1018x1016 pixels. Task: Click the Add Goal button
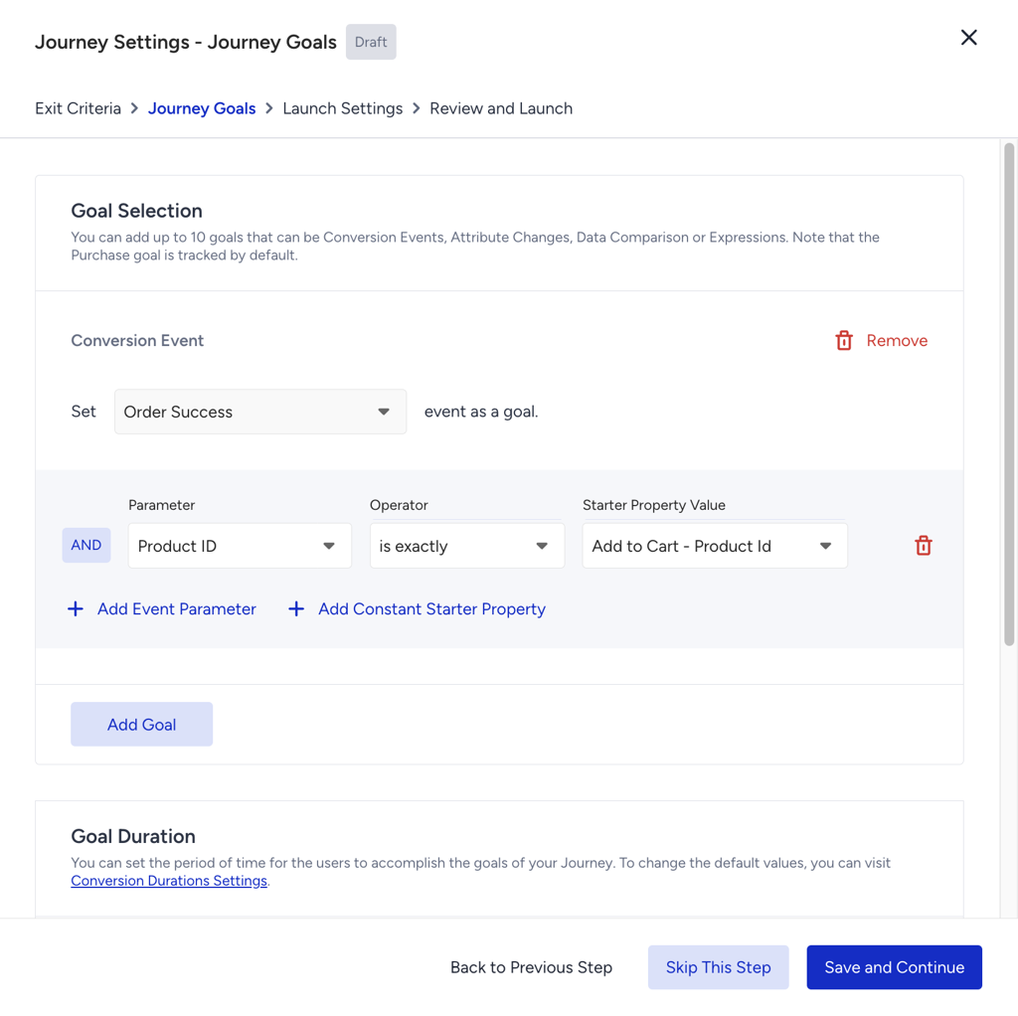pyautogui.click(x=141, y=725)
